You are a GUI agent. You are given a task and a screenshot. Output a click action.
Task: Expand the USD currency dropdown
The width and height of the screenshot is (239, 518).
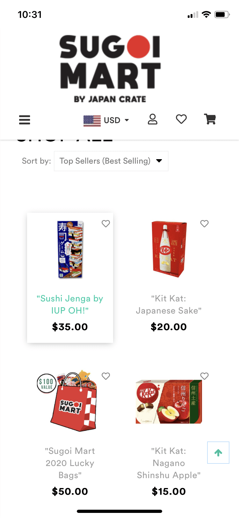pyautogui.click(x=117, y=120)
